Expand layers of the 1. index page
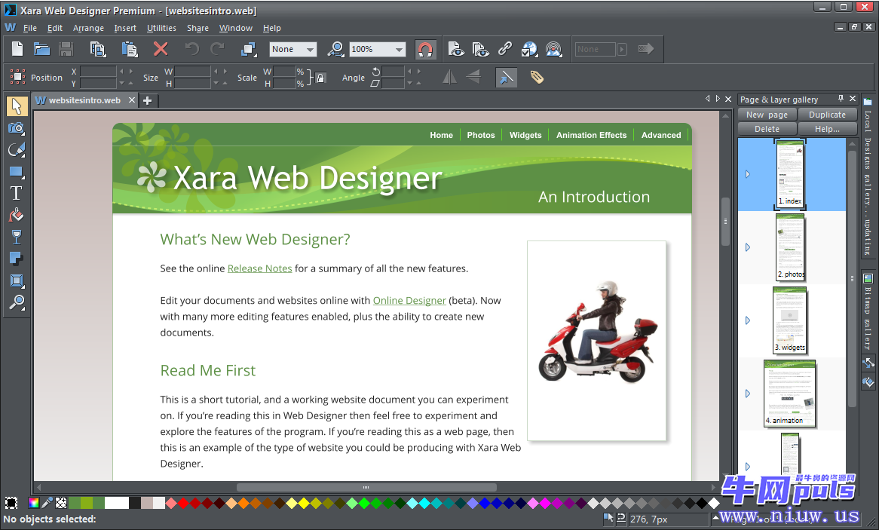The height and width of the screenshot is (530, 879). (x=748, y=174)
